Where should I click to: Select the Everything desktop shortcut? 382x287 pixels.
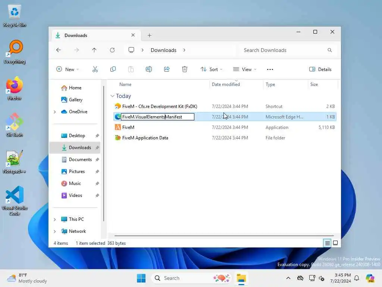point(15,52)
